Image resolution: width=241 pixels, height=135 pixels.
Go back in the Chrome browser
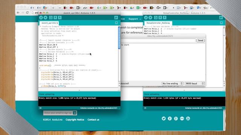point(18,13)
